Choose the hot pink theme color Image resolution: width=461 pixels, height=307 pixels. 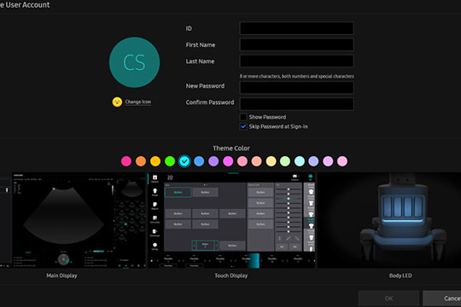coord(126,161)
